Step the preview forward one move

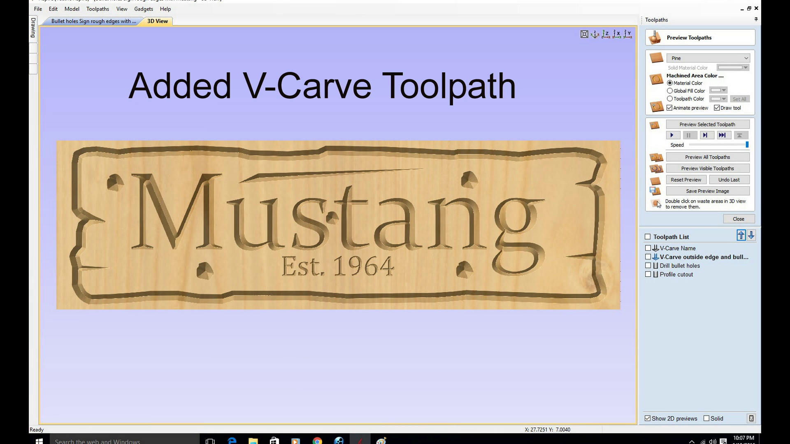706,135
